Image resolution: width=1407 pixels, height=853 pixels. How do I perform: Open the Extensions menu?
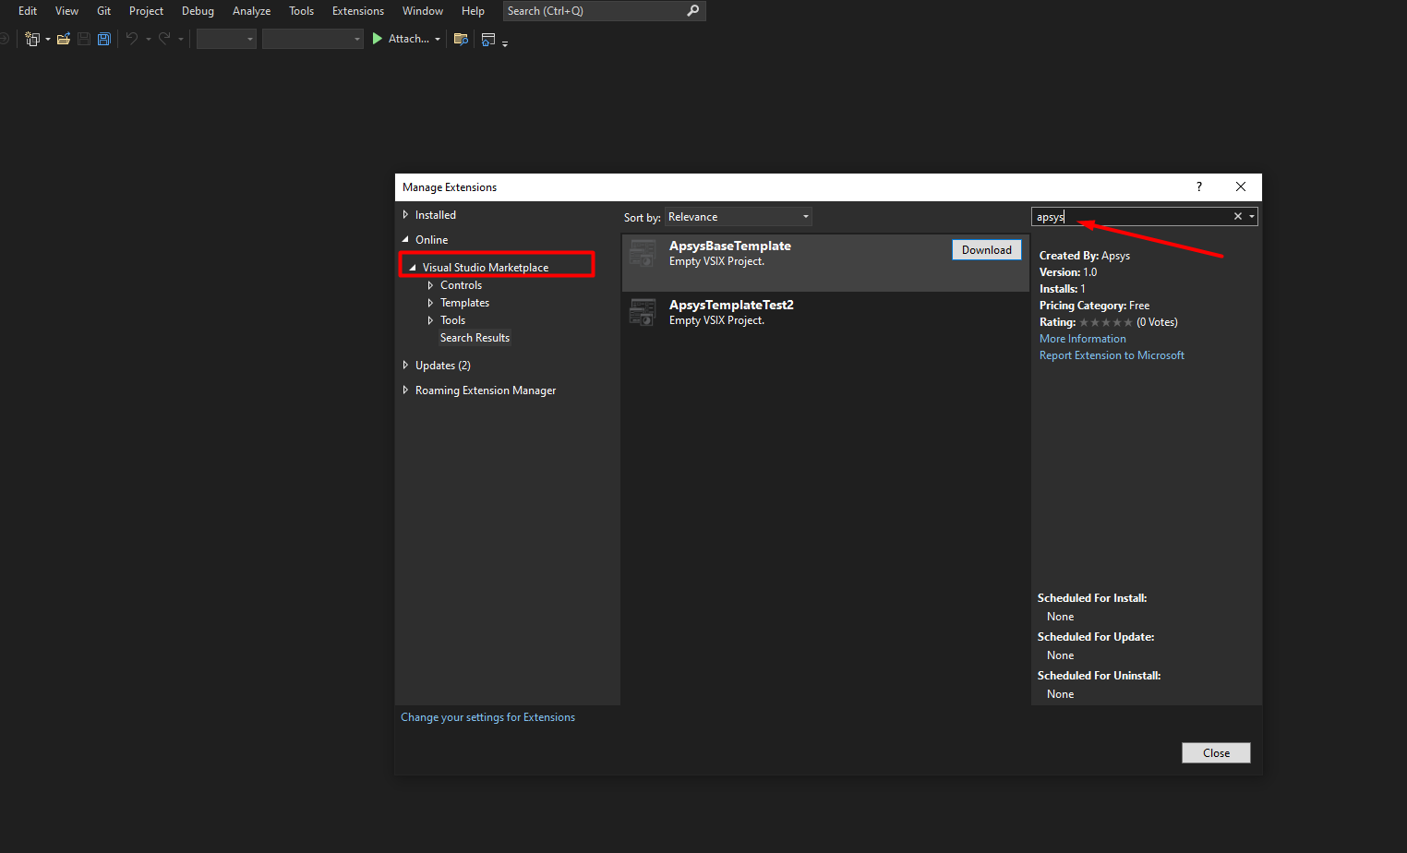tap(357, 11)
